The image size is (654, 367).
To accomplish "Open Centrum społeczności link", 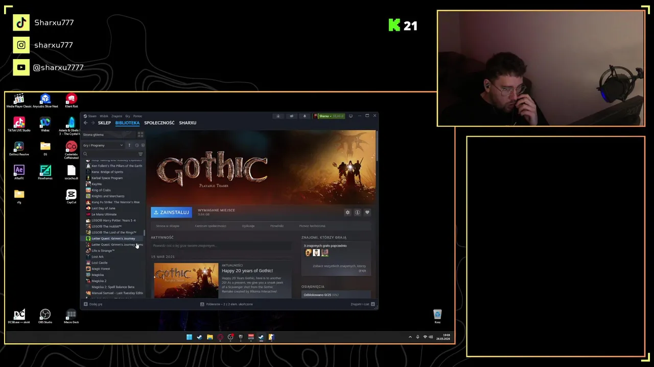I will (210, 226).
